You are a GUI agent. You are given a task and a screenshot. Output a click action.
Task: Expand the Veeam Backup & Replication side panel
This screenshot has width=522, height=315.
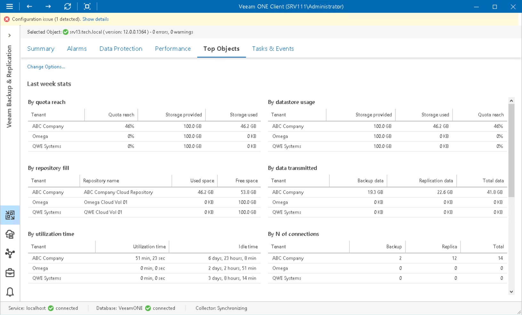pyautogui.click(x=10, y=35)
